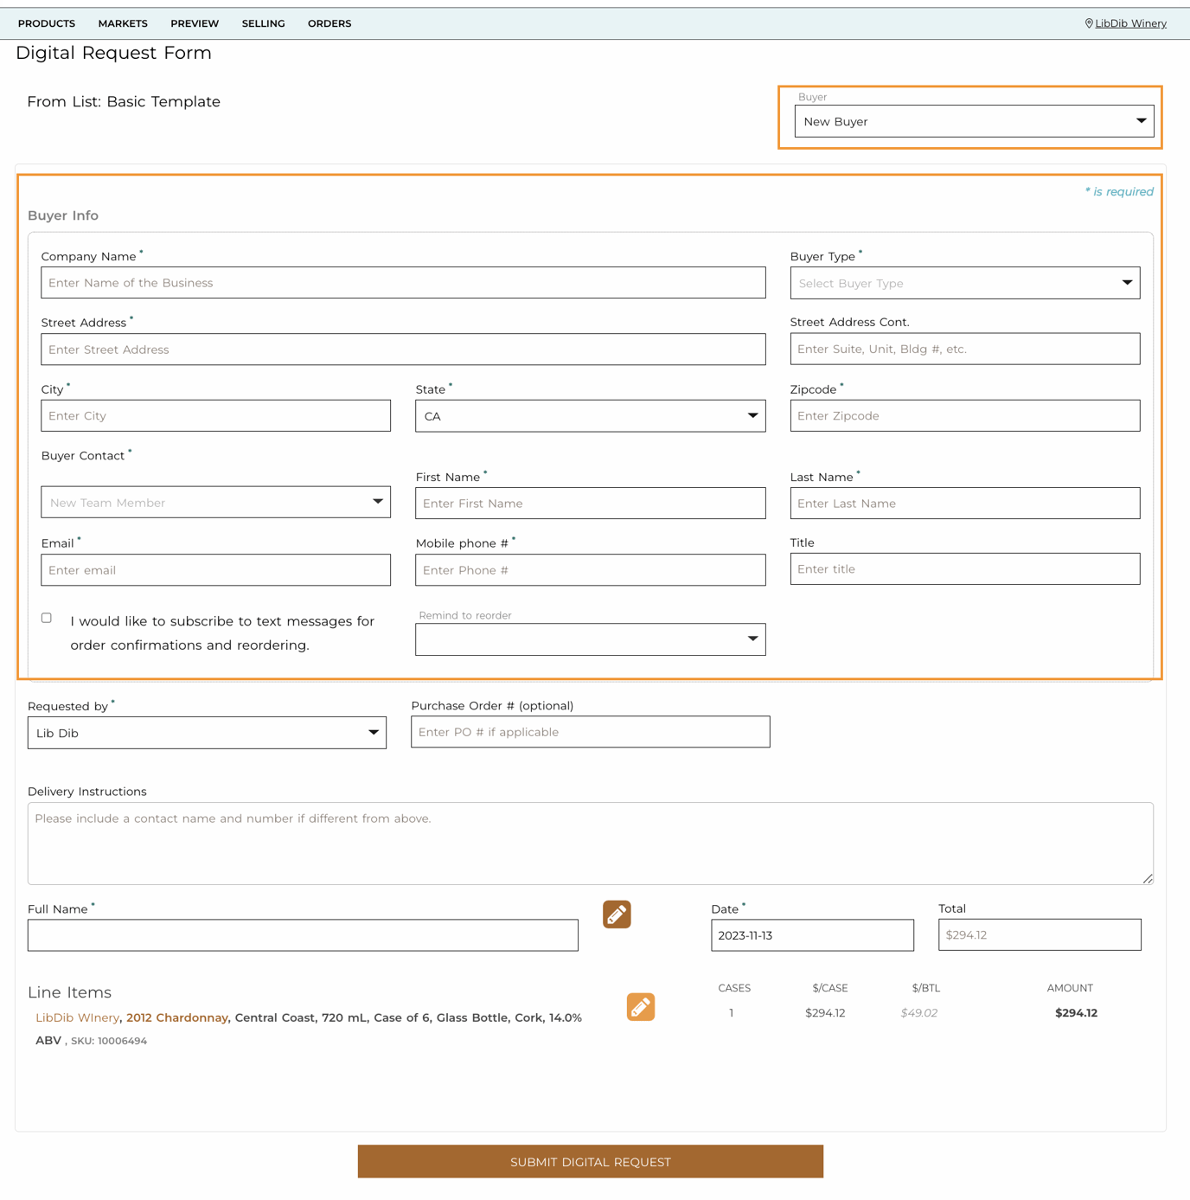Switch to the MARKETS tab
Screen dimensions: 1190x1200
pos(122,23)
